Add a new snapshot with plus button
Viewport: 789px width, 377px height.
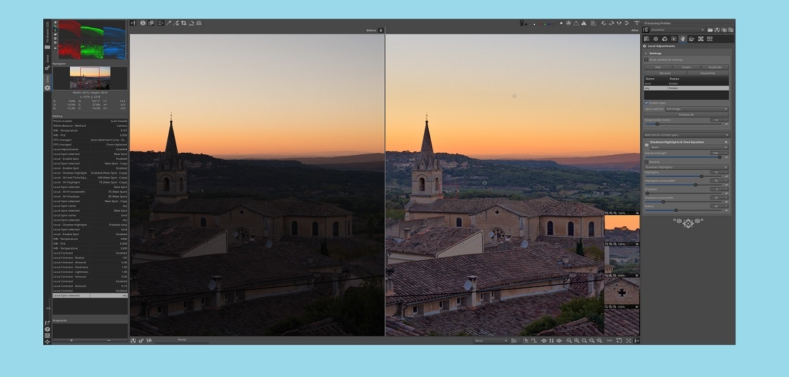[x=71, y=340]
